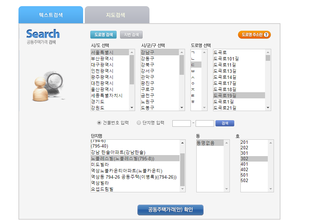Select road name 도곡로19길
This screenshot has width=316, height=221.
(x=239, y=95)
